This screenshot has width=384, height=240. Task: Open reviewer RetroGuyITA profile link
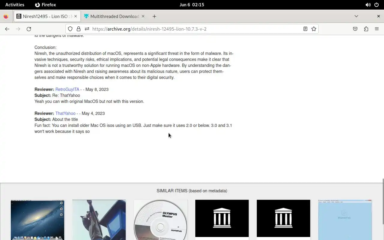pos(67,89)
